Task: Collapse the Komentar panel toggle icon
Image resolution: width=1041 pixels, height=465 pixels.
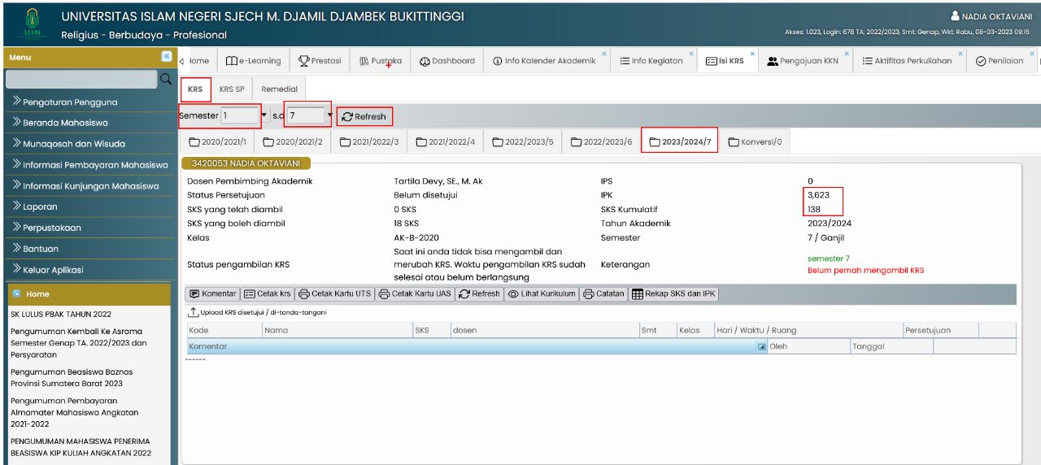Action: tap(762, 347)
